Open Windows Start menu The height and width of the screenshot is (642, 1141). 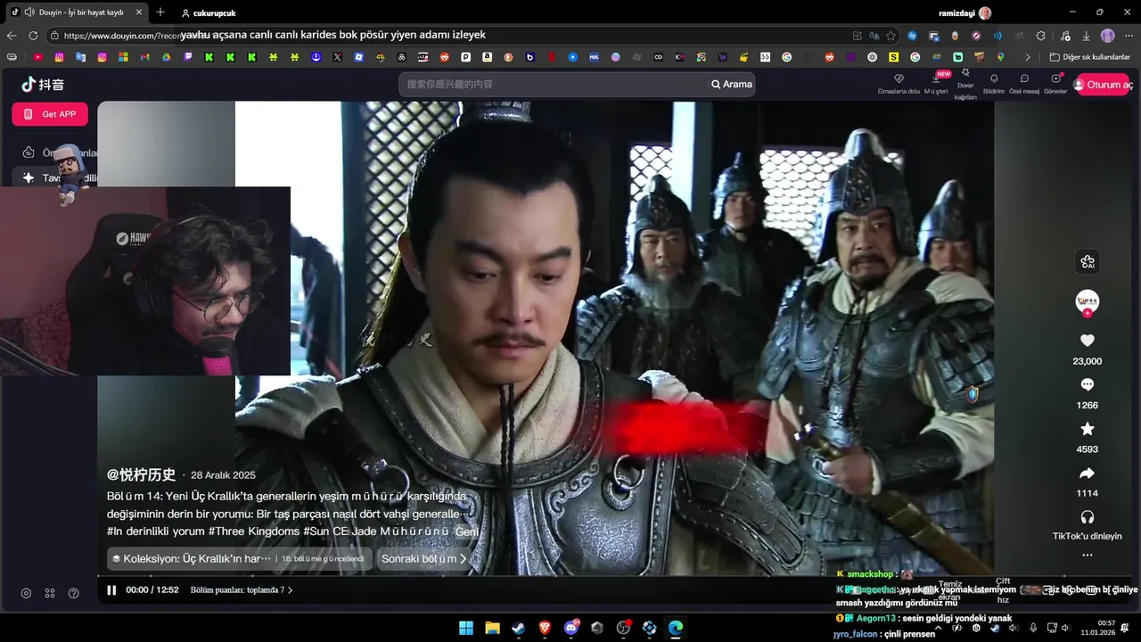click(466, 628)
